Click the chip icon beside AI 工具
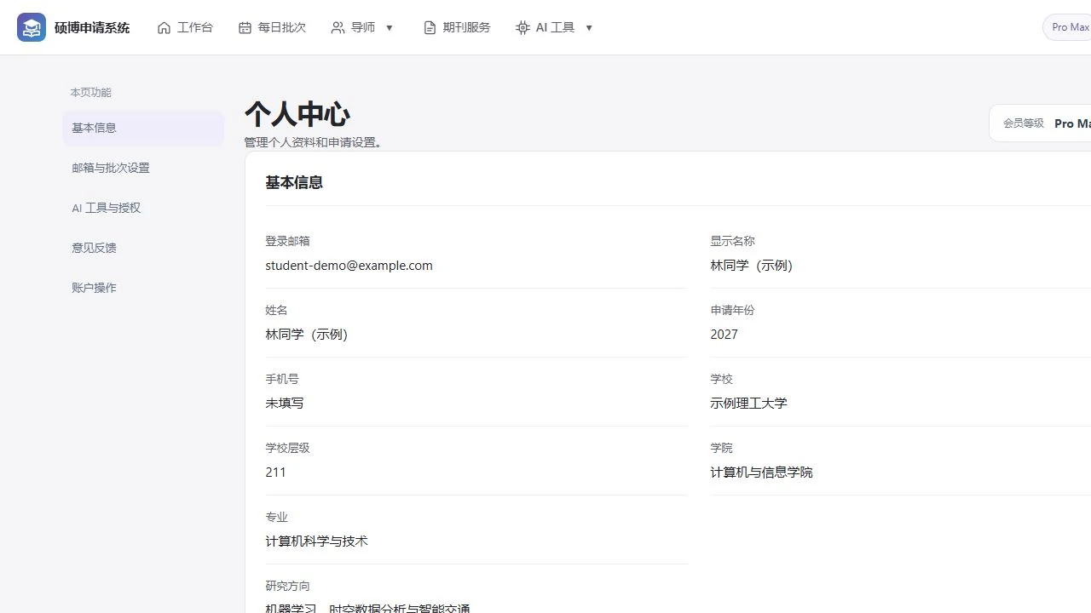This screenshot has width=1091, height=613. click(x=522, y=28)
